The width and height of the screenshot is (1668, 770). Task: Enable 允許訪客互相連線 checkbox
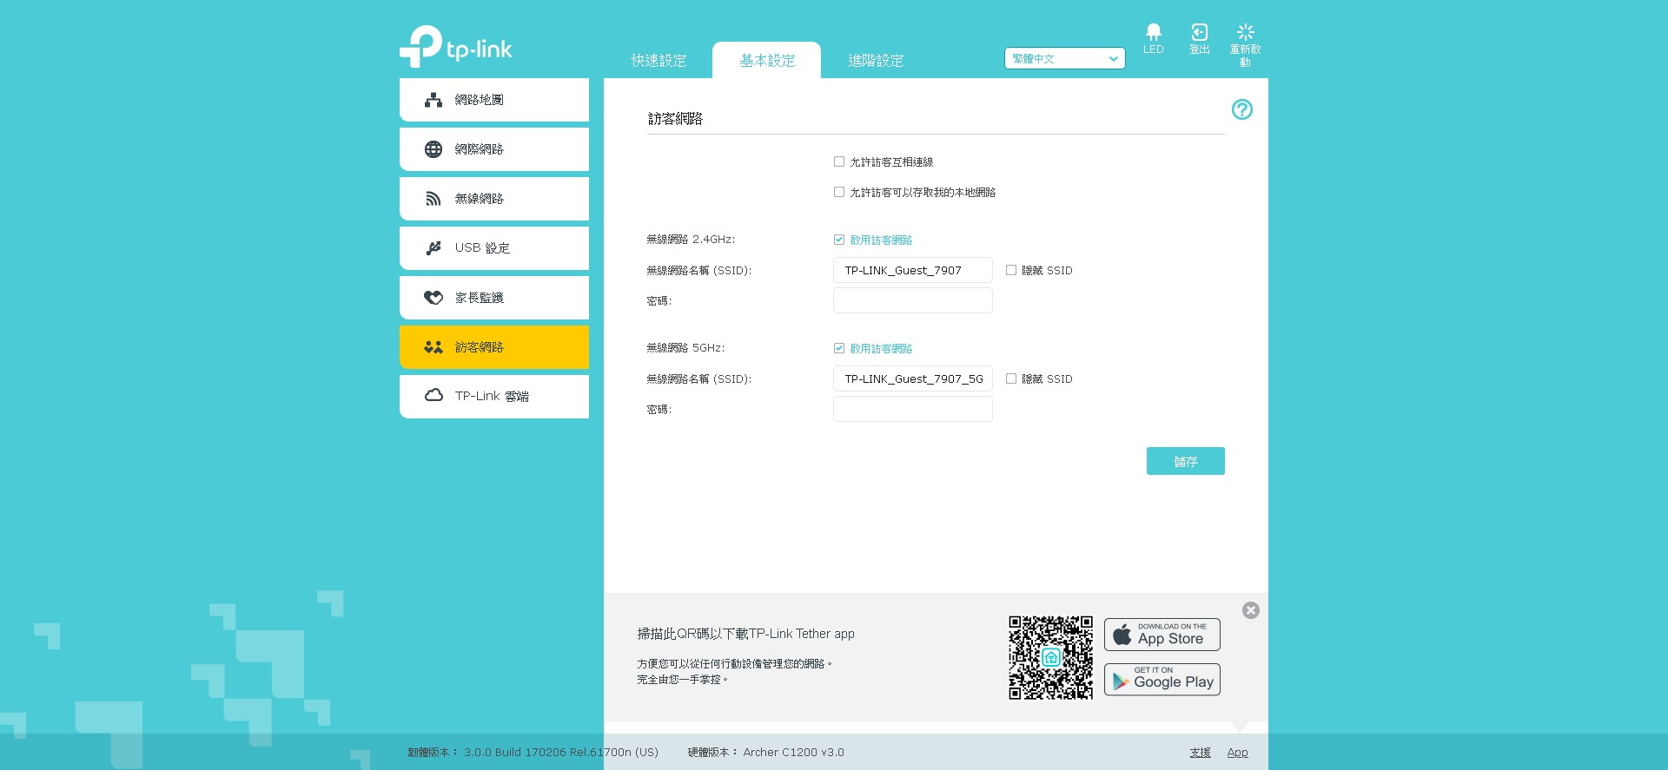pyautogui.click(x=839, y=161)
